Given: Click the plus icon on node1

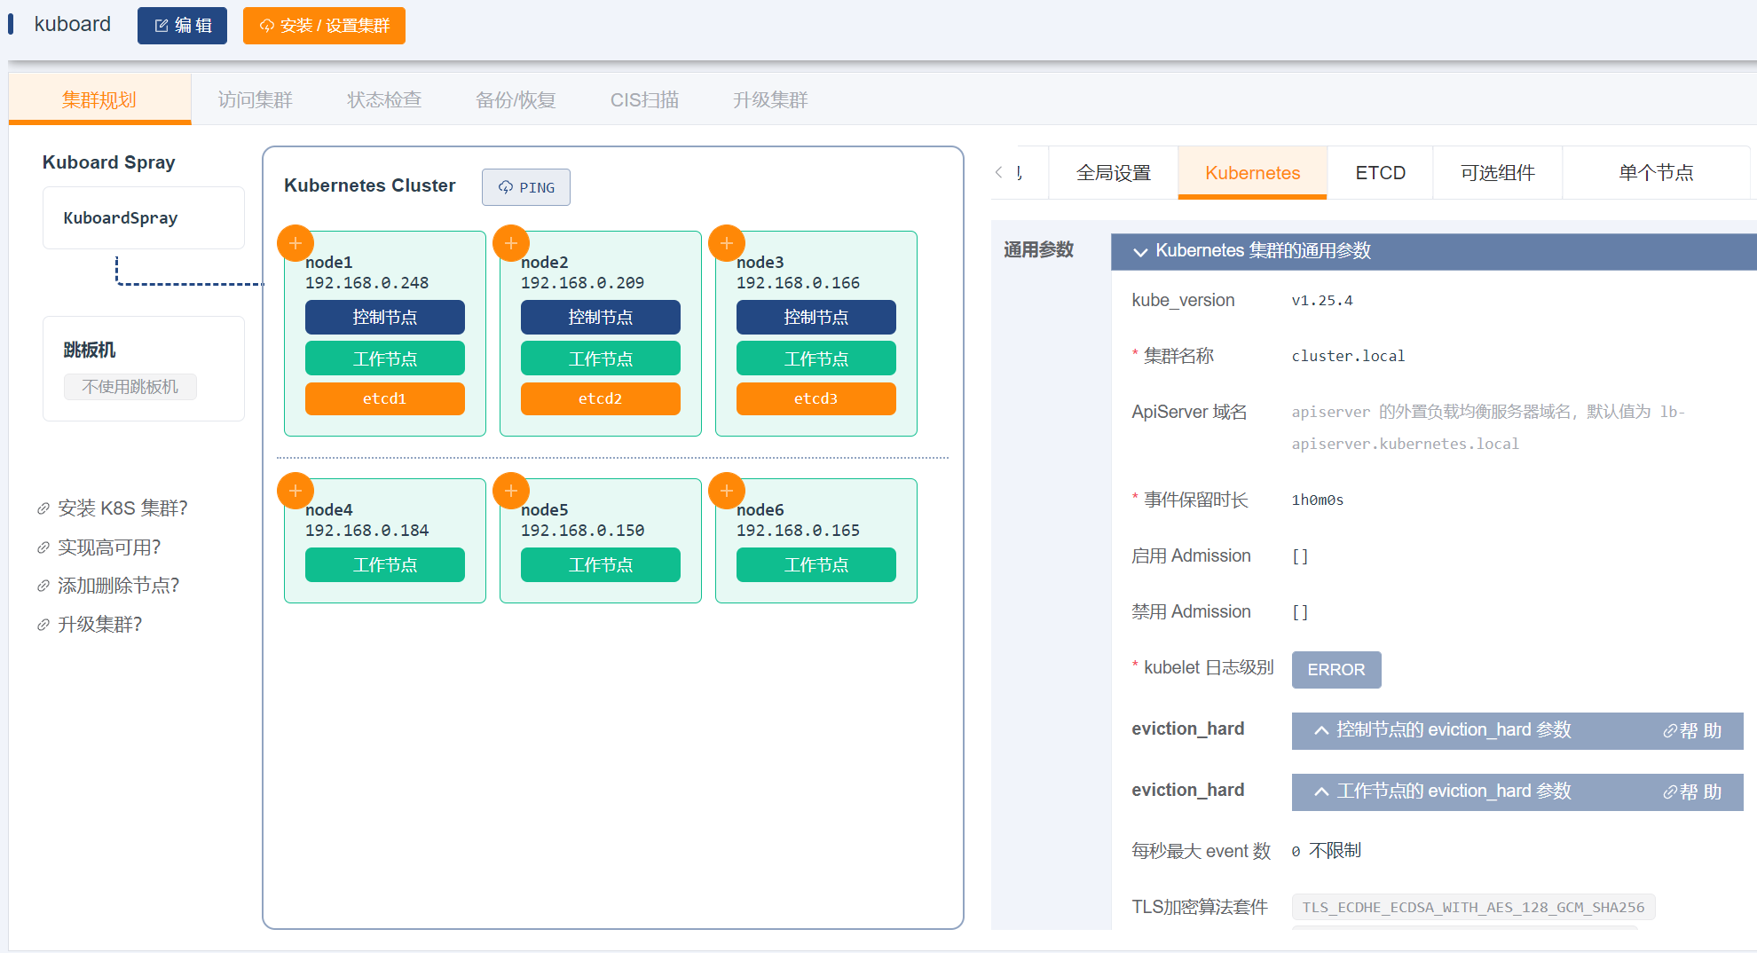Looking at the screenshot, I should coord(295,243).
